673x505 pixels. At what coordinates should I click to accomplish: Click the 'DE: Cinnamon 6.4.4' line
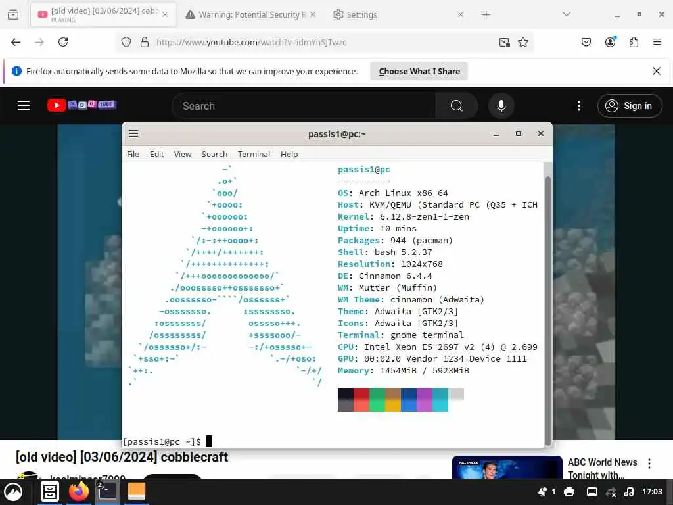[384, 276]
